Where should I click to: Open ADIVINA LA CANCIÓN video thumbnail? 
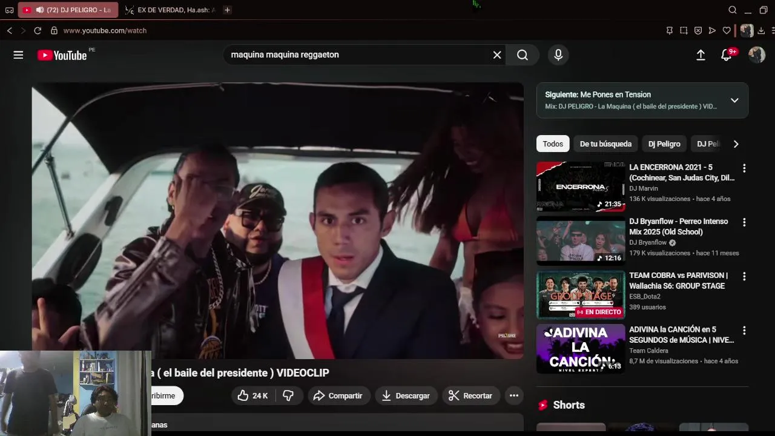click(x=581, y=349)
